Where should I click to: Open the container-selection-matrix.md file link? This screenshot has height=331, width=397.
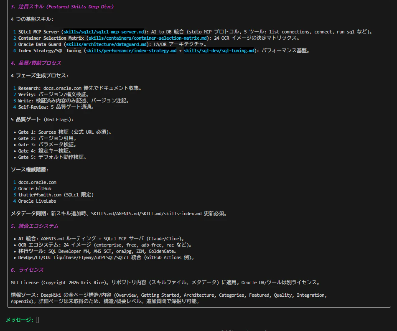148,38
